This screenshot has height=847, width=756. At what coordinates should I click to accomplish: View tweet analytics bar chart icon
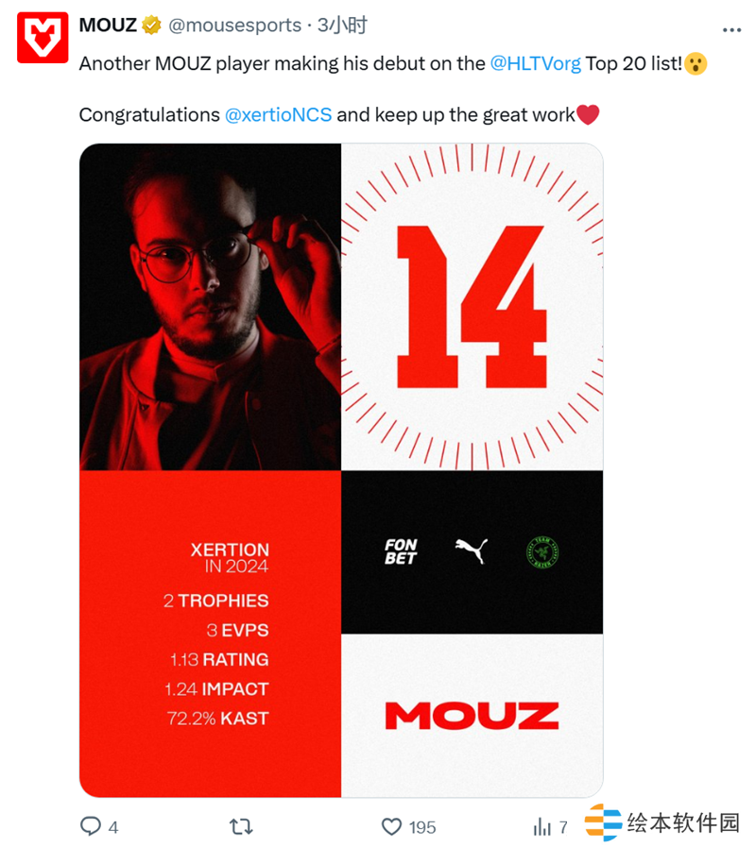(x=541, y=826)
